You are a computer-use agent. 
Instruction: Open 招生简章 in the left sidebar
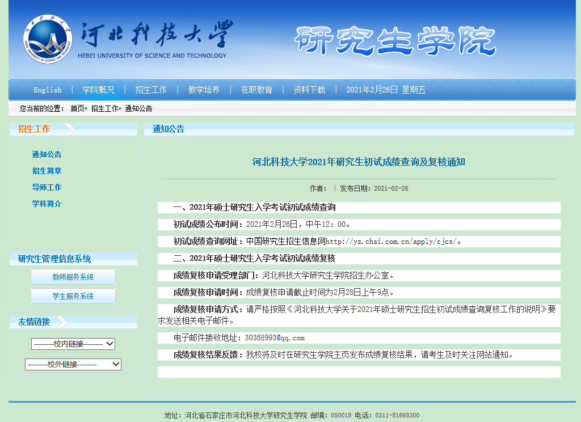point(47,171)
